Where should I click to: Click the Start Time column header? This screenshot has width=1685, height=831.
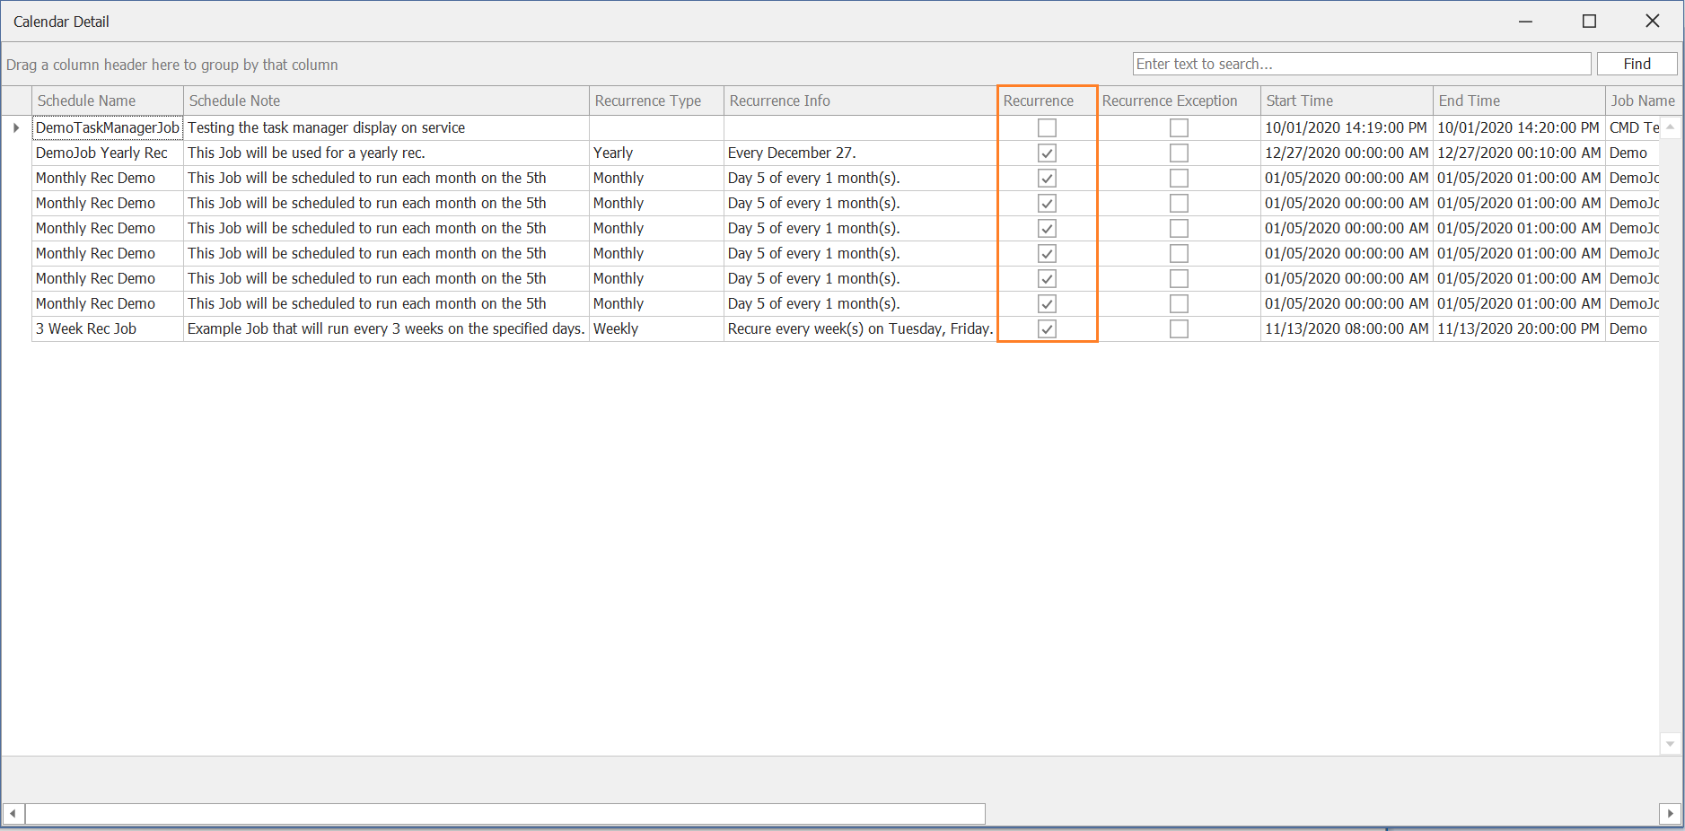pos(1347,101)
